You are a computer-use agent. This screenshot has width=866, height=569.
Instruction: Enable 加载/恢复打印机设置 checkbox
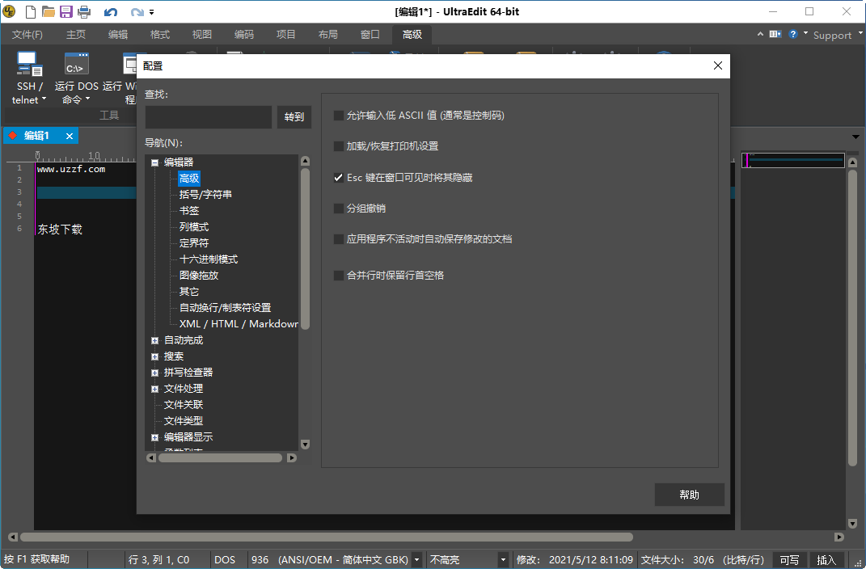tap(339, 146)
